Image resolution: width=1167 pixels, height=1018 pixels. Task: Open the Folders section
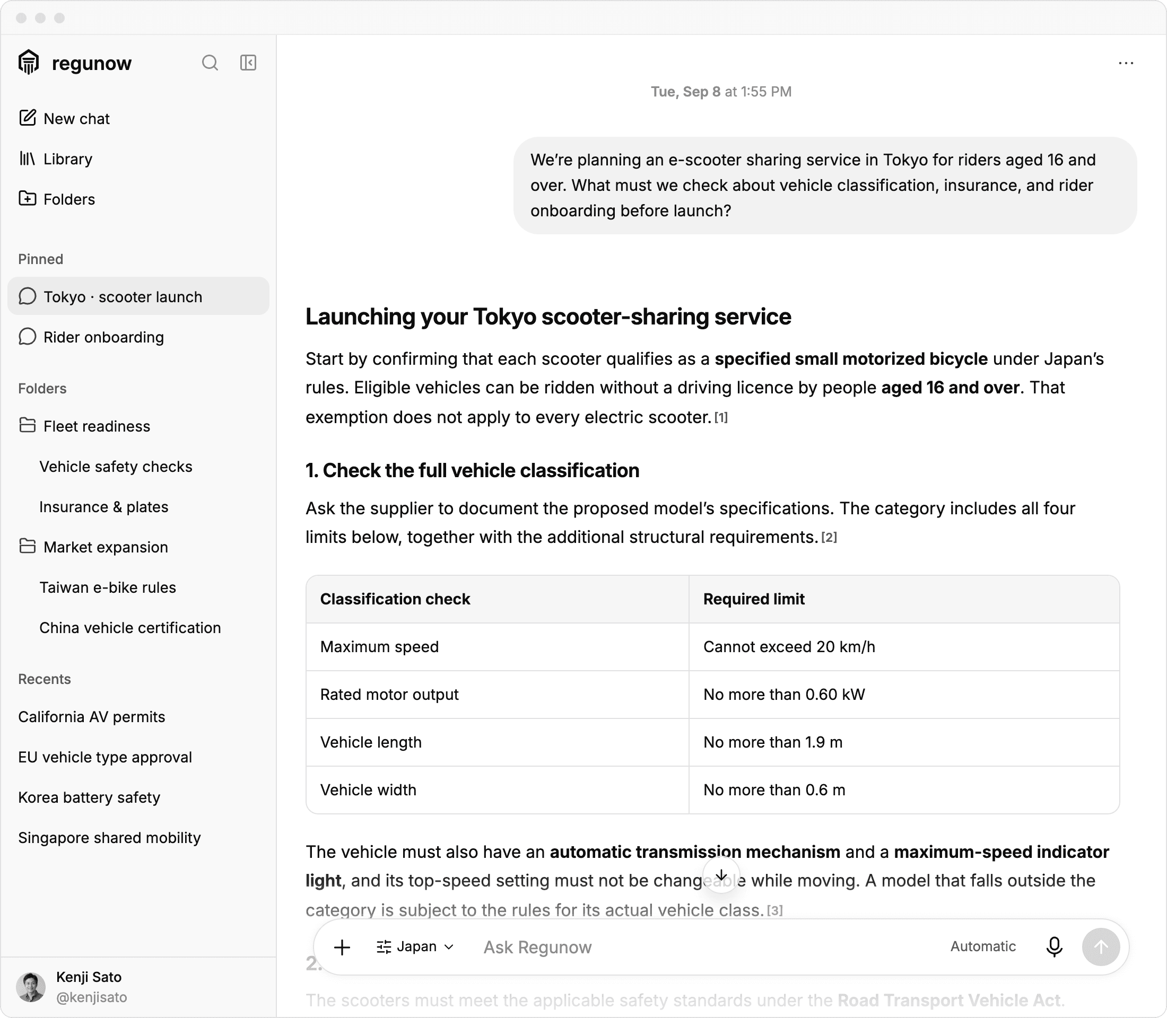pos(138,199)
